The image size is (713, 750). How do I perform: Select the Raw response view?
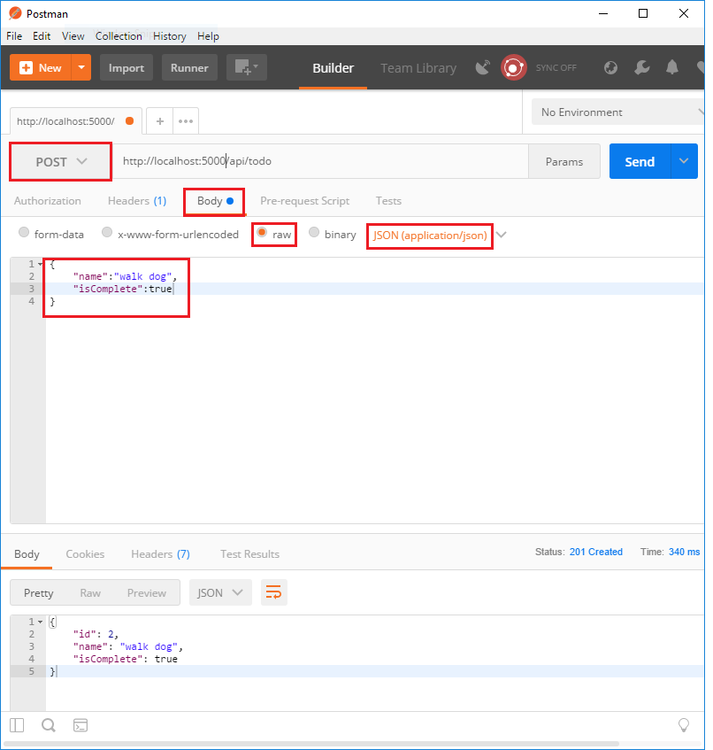pyautogui.click(x=90, y=593)
